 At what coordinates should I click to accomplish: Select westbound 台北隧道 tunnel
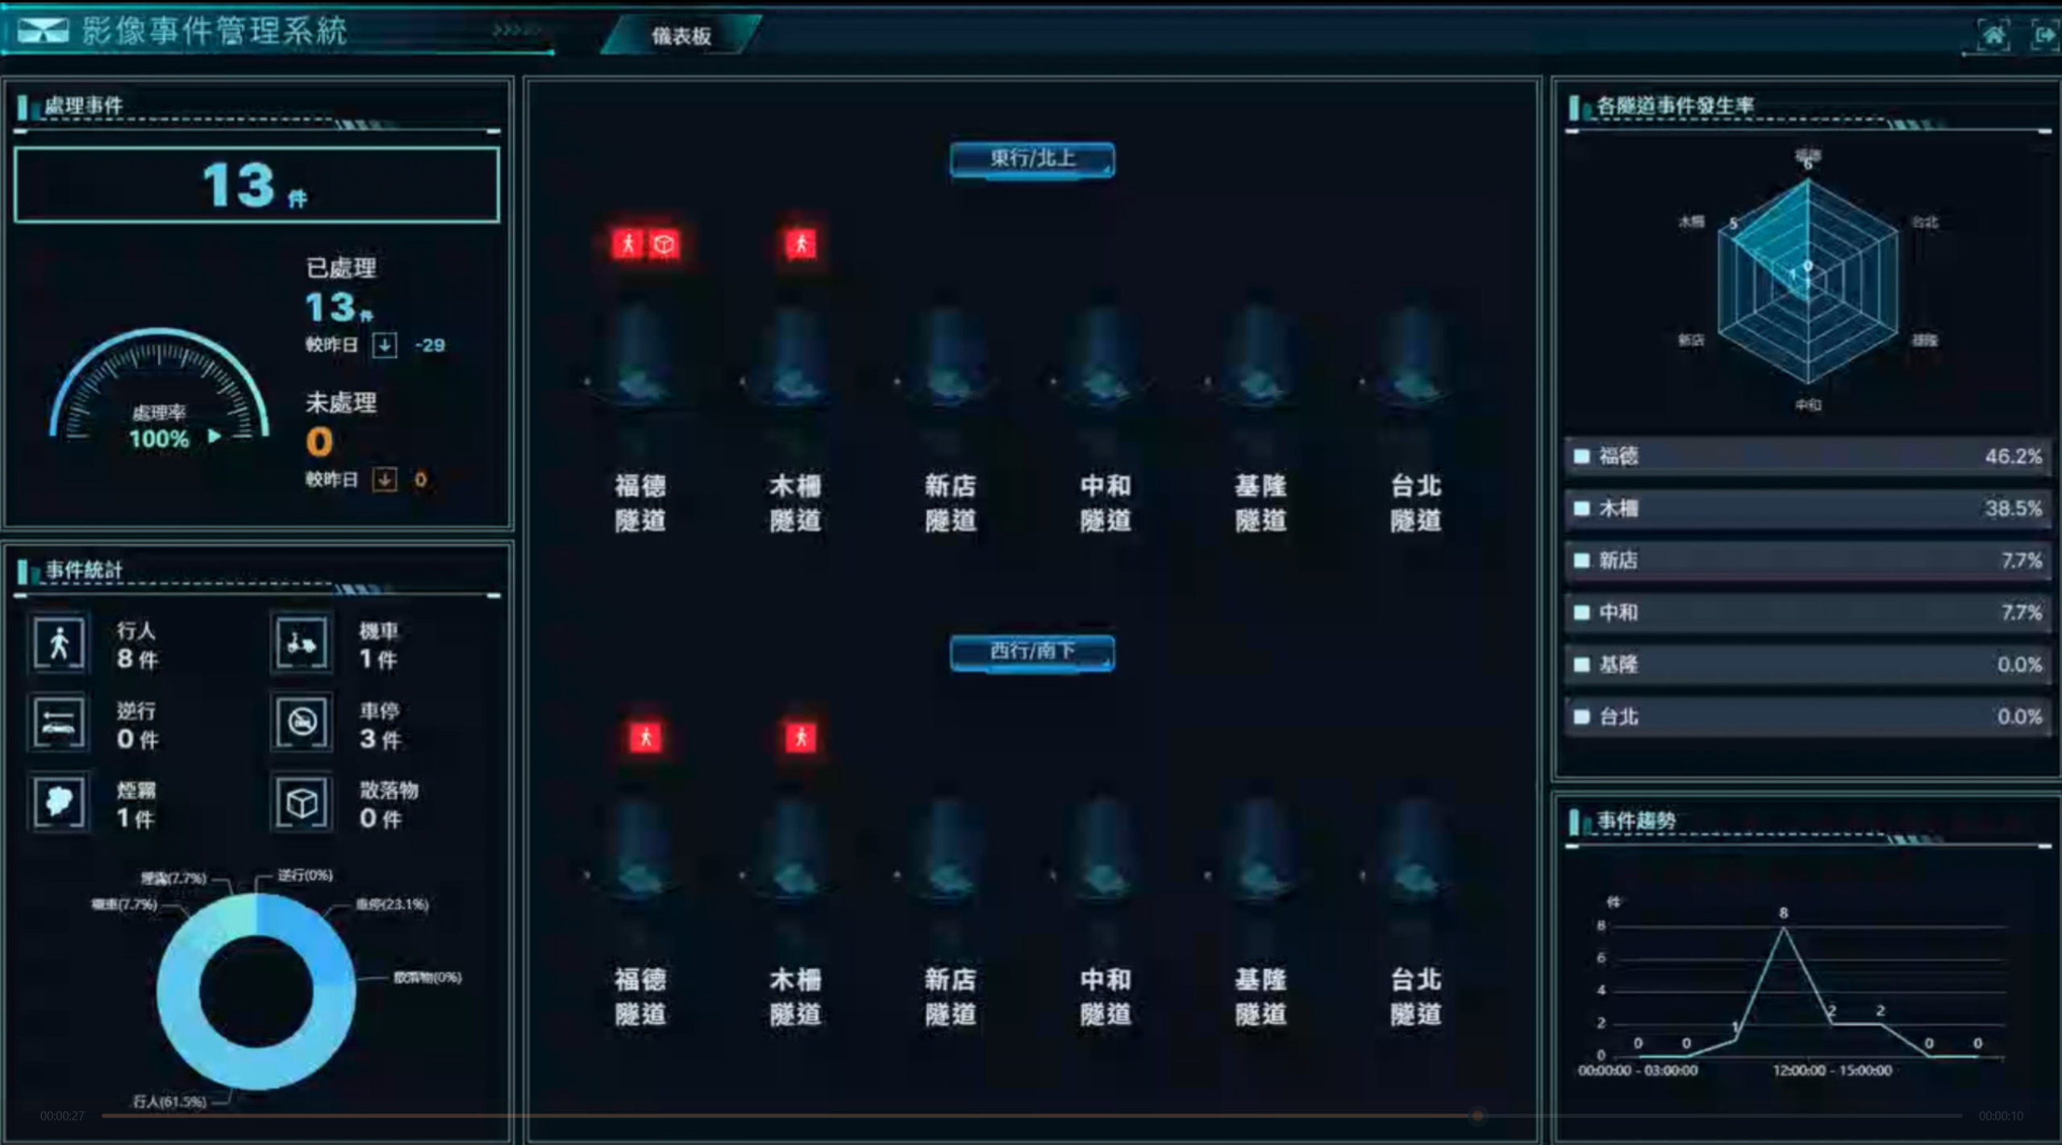[x=1415, y=913]
